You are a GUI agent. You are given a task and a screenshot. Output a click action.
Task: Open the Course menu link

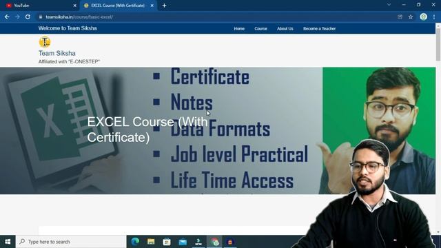[260, 29]
